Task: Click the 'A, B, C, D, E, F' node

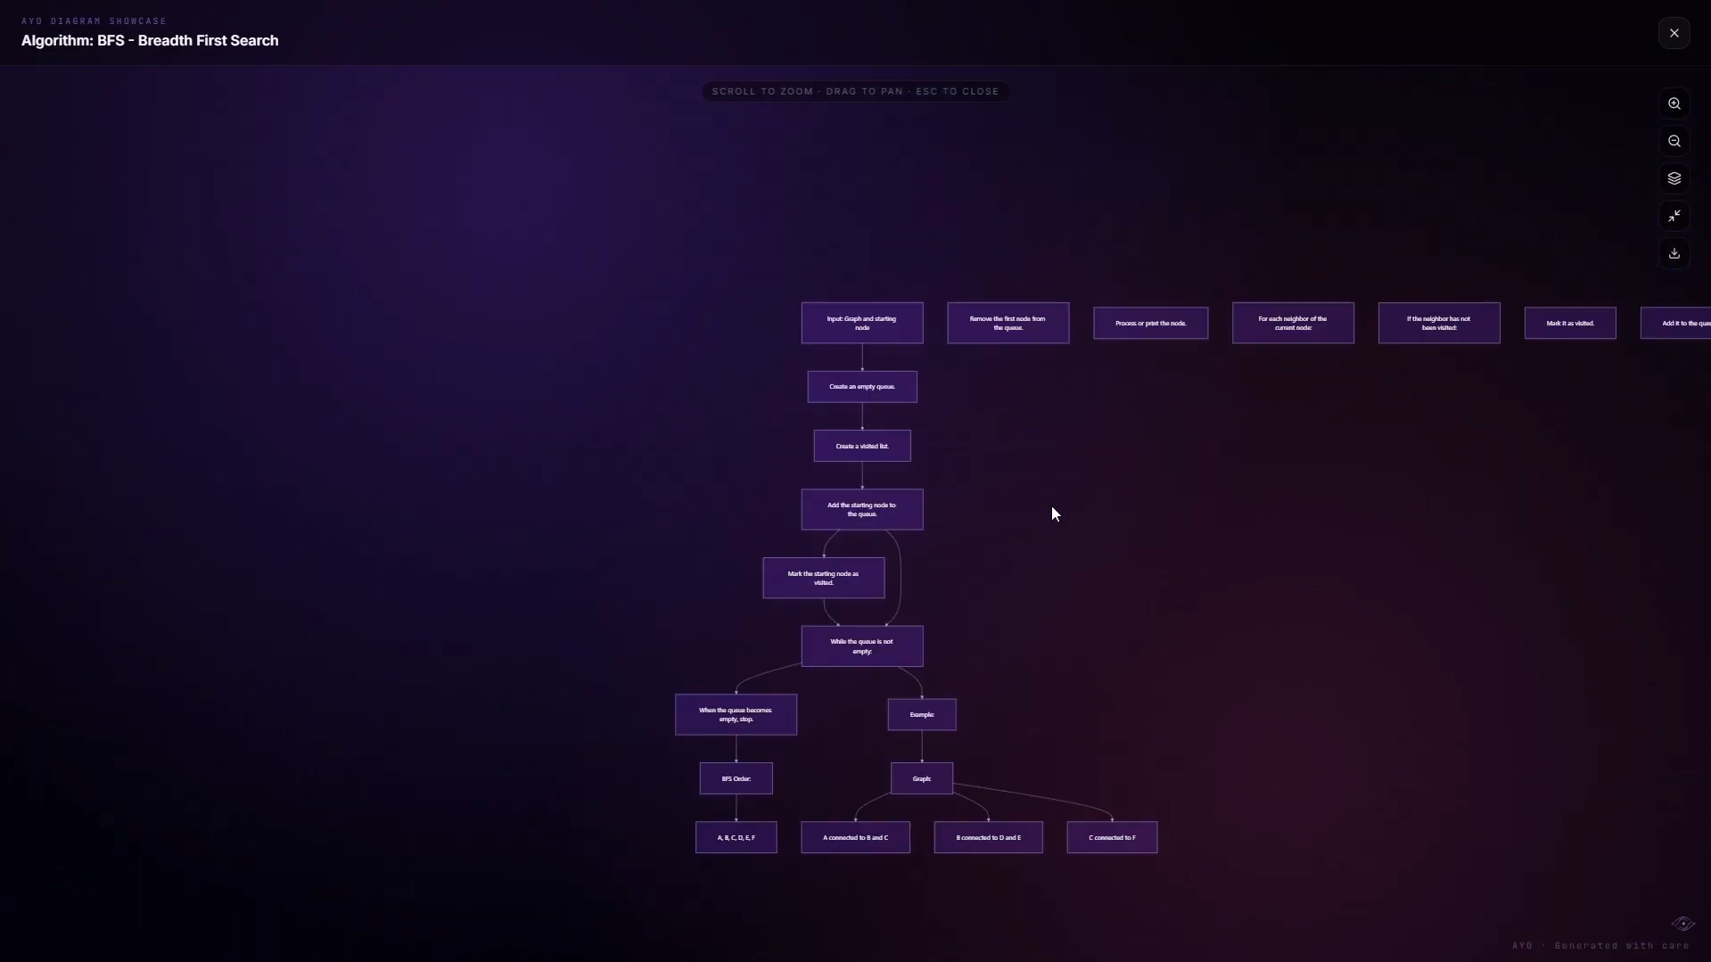Action: pyautogui.click(x=736, y=837)
